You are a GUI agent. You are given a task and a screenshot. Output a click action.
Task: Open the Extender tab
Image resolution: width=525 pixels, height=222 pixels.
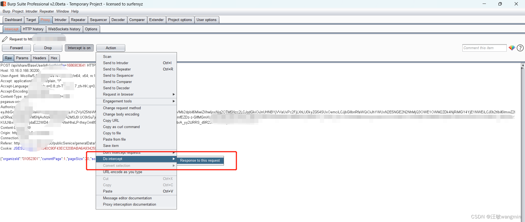click(x=156, y=20)
